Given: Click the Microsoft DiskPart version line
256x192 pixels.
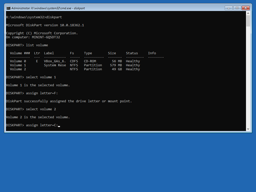Looking at the screenshot, I should coord(45,25).
